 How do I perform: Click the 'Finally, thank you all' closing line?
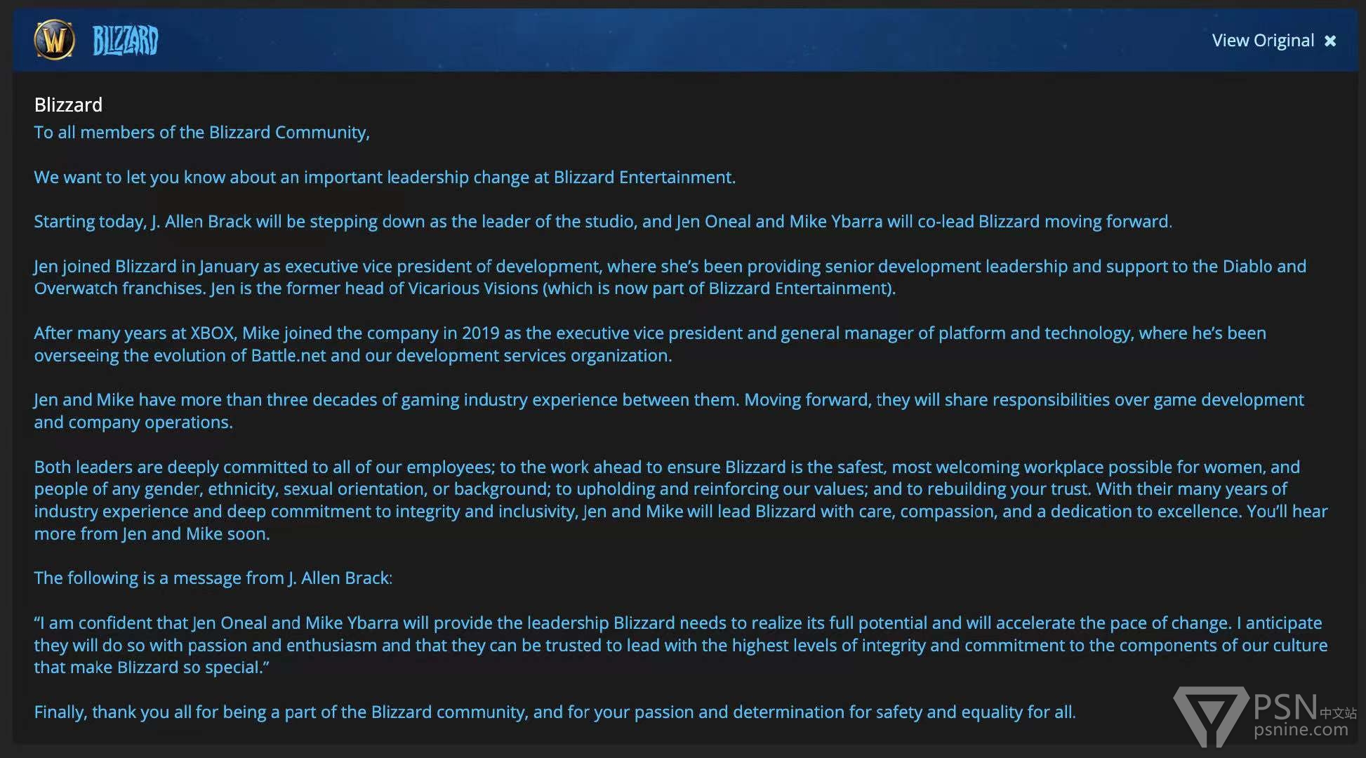click(554, 712)
